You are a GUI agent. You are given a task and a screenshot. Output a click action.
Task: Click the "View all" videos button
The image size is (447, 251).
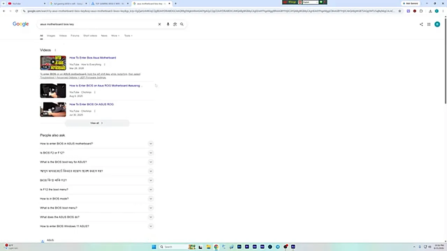tap(97, 123)
